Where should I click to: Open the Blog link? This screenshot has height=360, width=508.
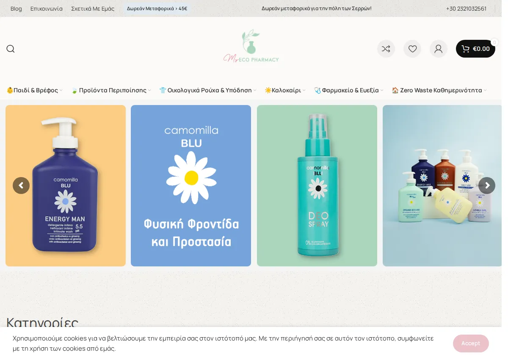(16, 8)
